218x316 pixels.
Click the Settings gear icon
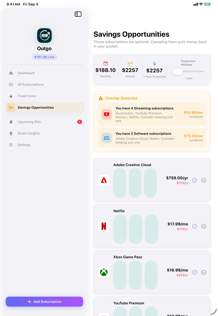[11, 145]
